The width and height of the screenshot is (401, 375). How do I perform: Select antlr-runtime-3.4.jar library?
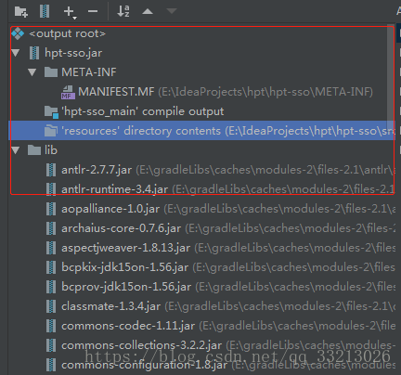point(115,189)
